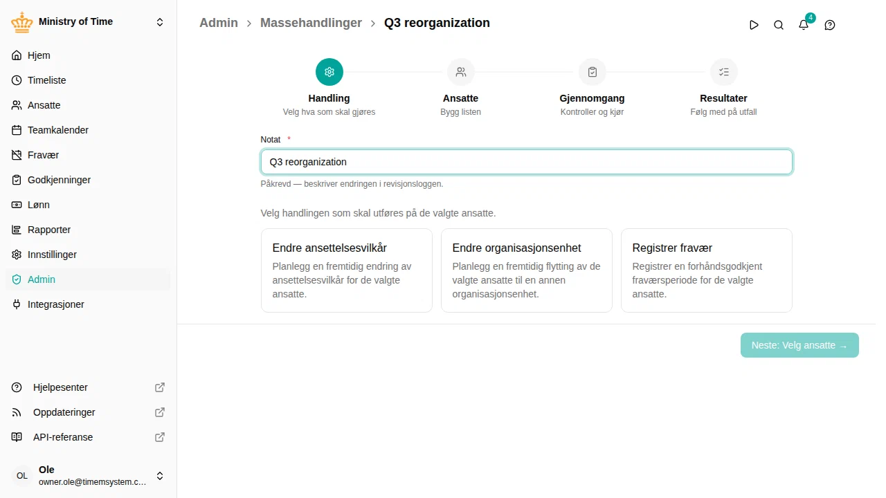The width and height of the screenshot is (886, 498).
Task: Open Rapporter in the sidebar
Action: pyautogui.click(x=88, y=230)
